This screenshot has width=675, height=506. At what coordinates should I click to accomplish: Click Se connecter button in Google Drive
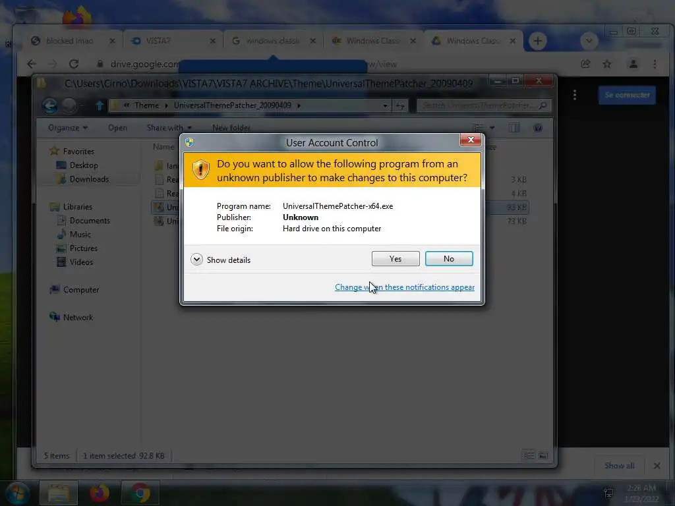[x=628, y=95]
